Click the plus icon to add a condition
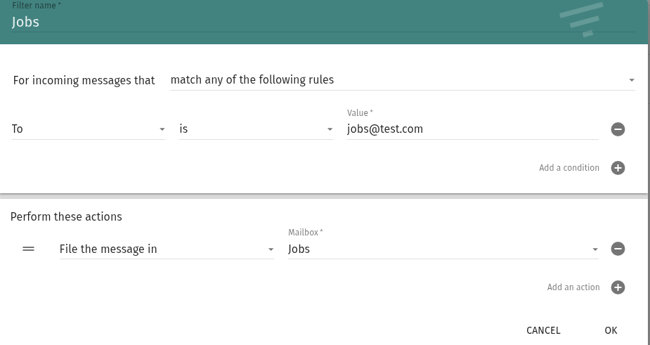 [618, 168]
